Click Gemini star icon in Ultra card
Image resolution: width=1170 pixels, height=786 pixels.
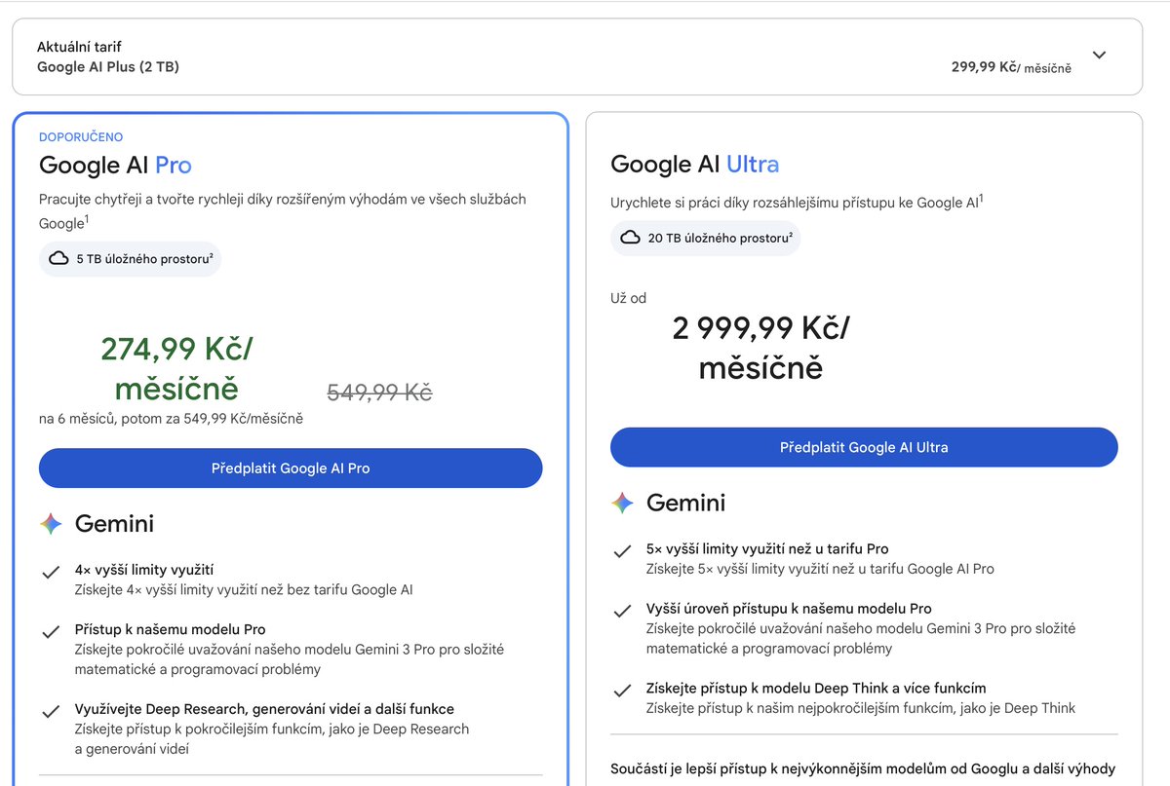(x=622, y=503)
